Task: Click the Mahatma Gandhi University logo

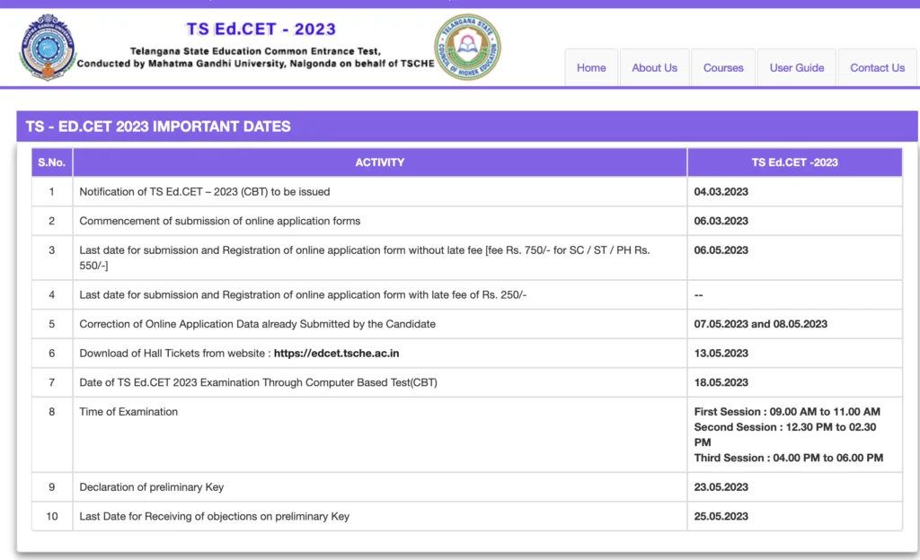Action: (47, 47)
